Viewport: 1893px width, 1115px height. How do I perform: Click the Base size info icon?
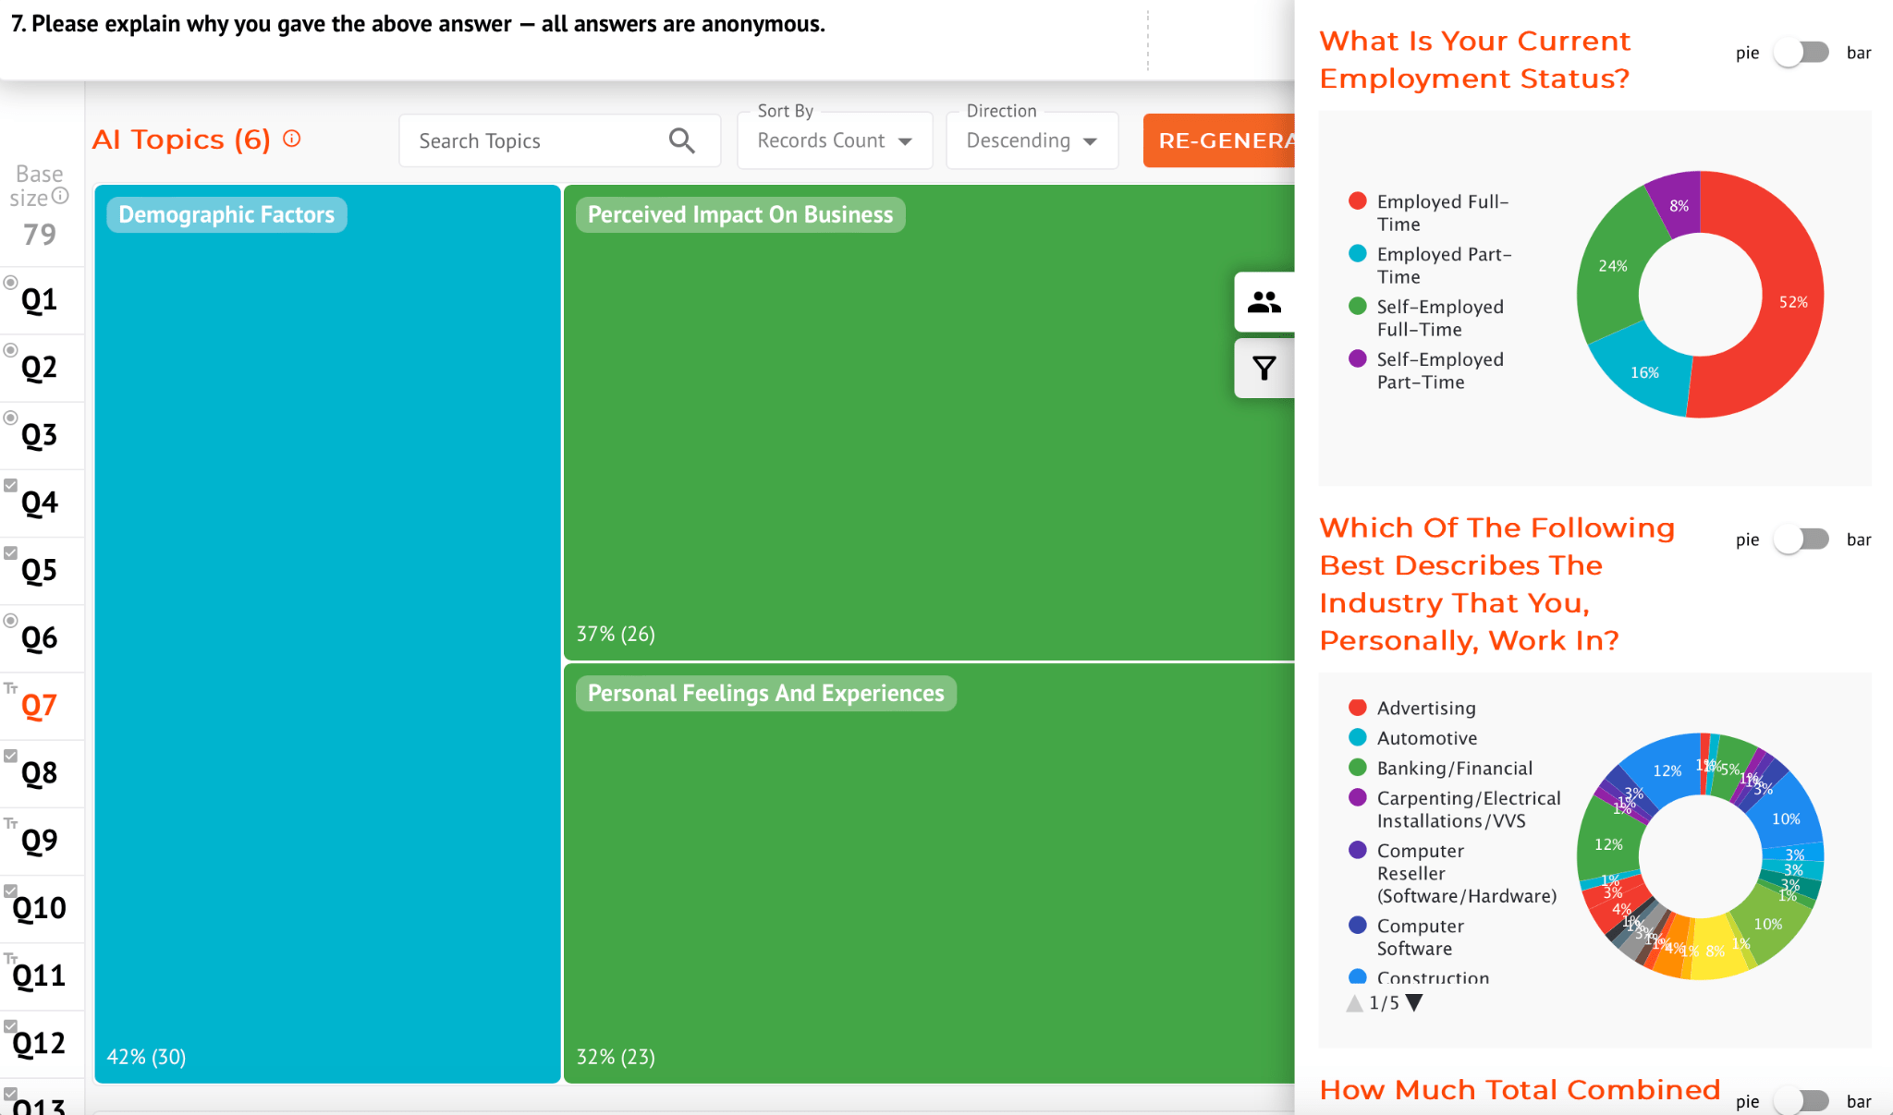point(61,196)
